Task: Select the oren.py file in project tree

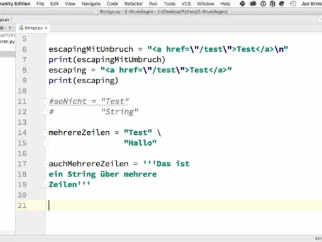Action: coord(8,42)
